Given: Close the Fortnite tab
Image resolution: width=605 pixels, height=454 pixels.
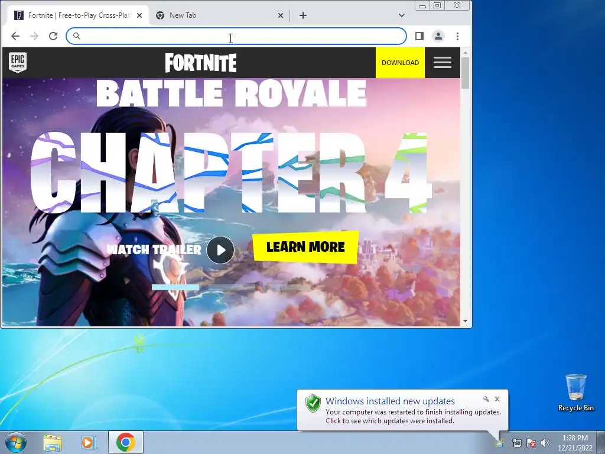Looking at the screenshot, I should point(139,15).
